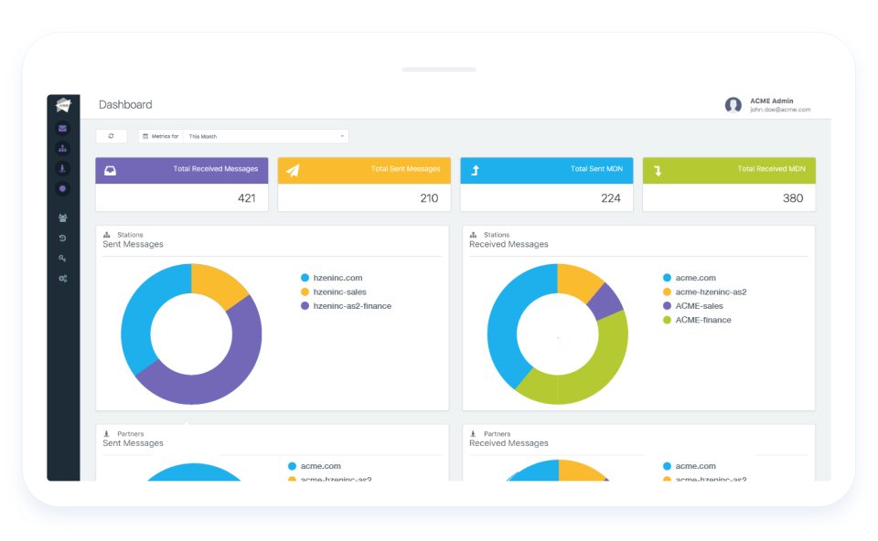
Task: Select the Stations network icon in sidebar
Action: tap(62, 147)
